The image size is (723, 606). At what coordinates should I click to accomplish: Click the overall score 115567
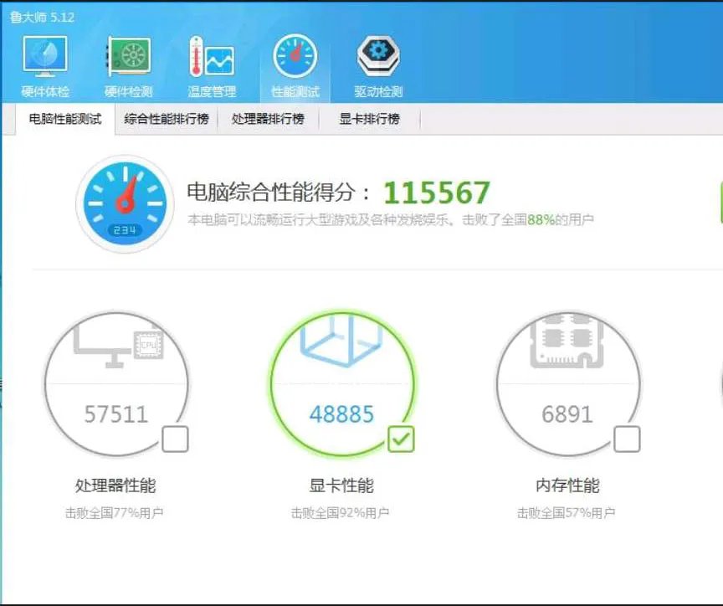(436, 192)
